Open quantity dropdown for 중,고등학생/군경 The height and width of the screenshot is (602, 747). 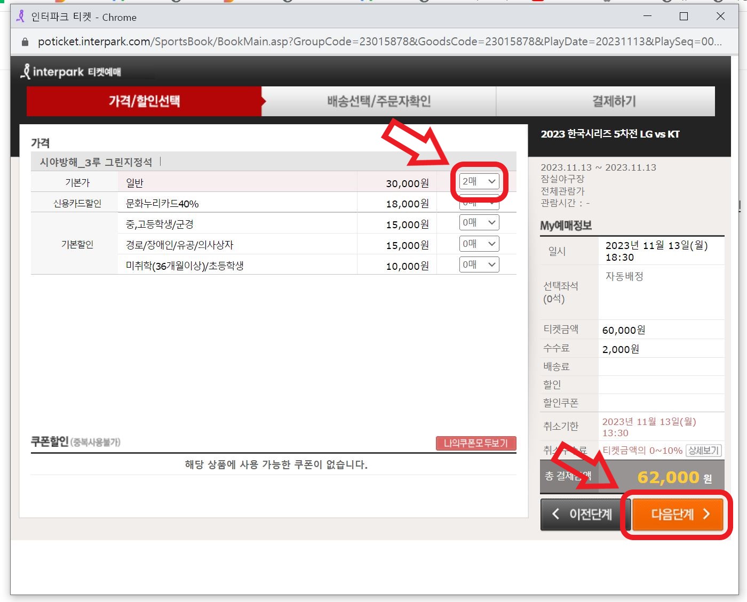pyautogui.click(x=479, y=223)
